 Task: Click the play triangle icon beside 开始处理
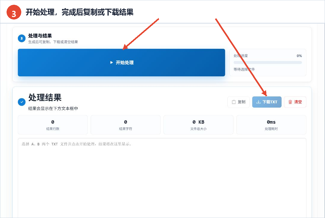point(112,62)
